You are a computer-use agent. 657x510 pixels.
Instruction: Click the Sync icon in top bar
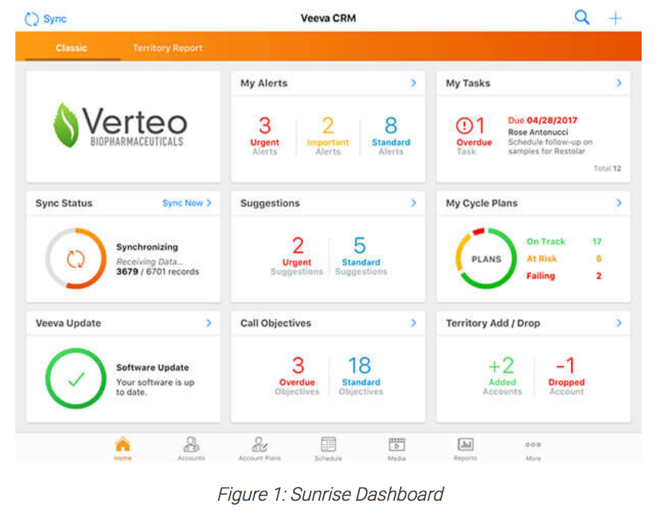(31, 18)
